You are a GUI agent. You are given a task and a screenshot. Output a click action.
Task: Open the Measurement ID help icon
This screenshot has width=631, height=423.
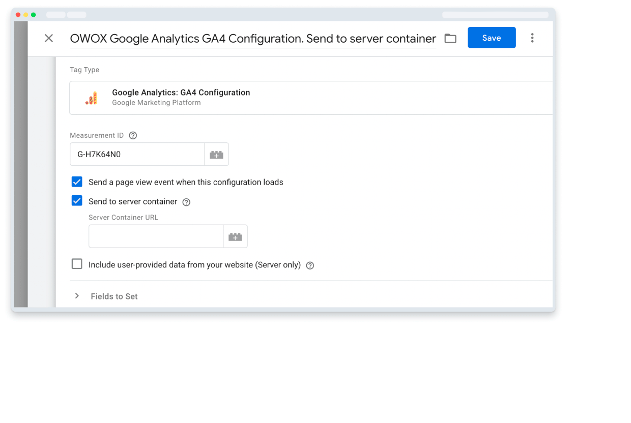(x=133, y=135)
